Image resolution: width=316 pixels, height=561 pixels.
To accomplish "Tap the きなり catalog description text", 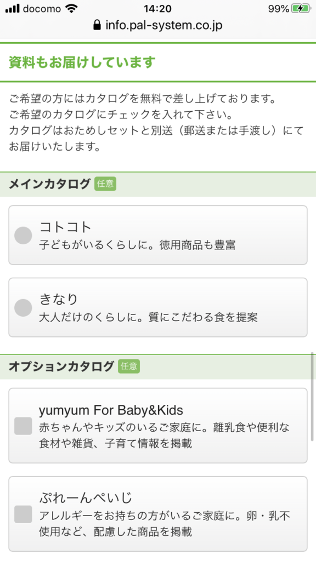I will (x=148, y=317).
